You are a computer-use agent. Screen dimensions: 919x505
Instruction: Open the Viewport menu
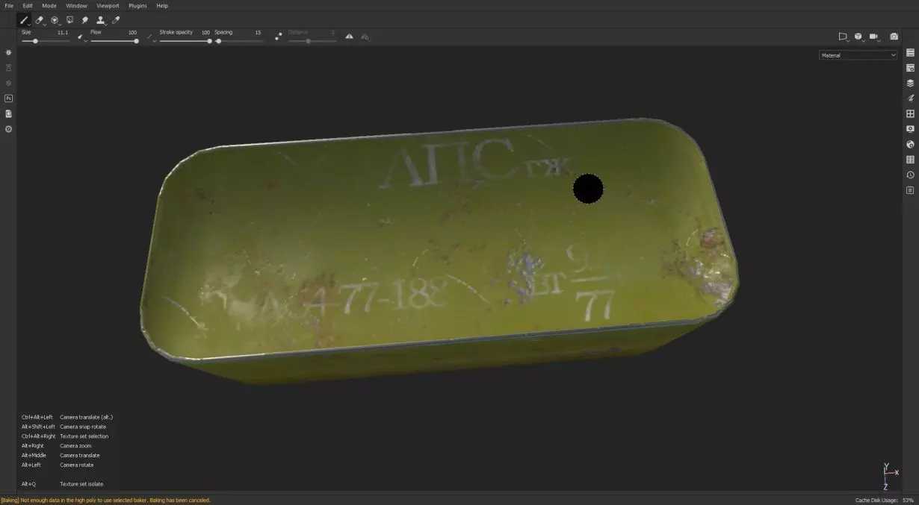pyautogui.click(x=108, y=5)
